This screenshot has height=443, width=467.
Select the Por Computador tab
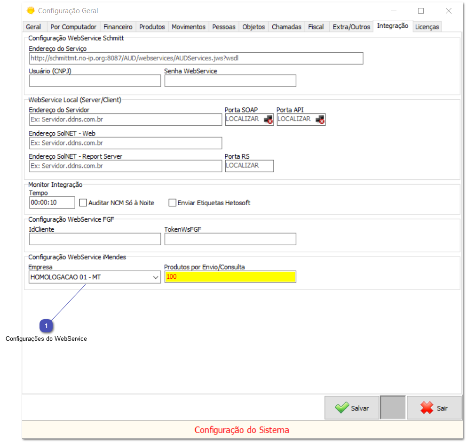click(x=73, y=27)
